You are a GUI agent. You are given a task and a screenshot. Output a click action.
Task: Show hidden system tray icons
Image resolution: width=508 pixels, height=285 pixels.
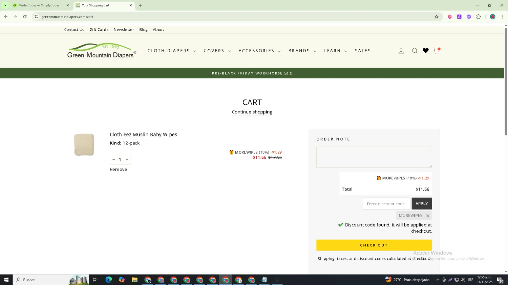pos(437,280)
